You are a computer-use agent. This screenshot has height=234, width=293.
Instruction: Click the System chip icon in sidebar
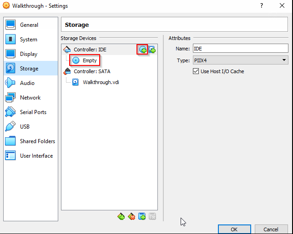pyautogui.click(x=10, y=40)
